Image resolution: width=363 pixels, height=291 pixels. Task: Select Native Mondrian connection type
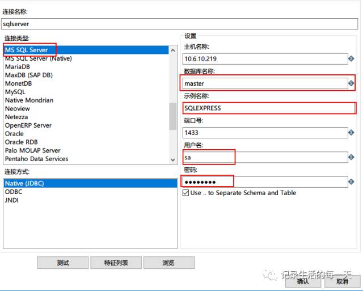click(86, 100)
